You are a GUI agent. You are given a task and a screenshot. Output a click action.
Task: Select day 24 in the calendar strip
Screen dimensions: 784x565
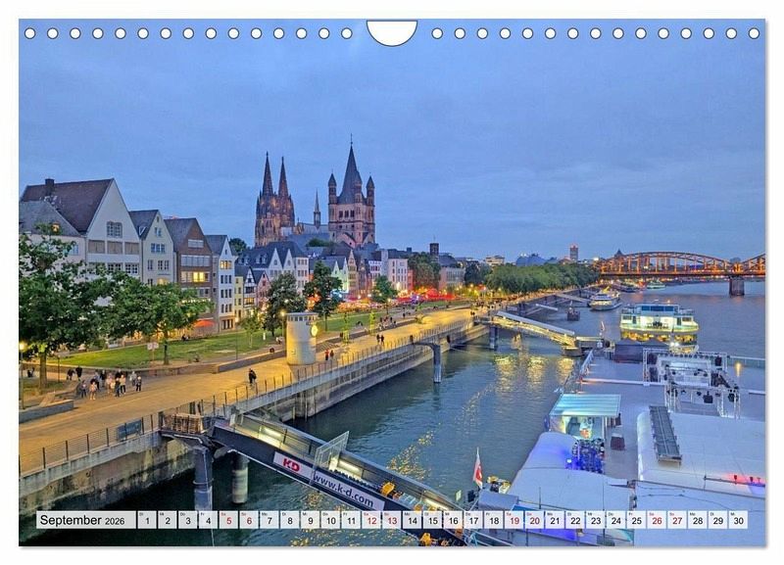click(x=616, y=520)
